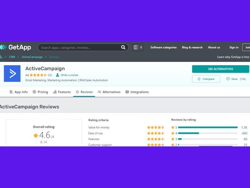
Task: Click the Write a review person icon
Action: (57, 75)
